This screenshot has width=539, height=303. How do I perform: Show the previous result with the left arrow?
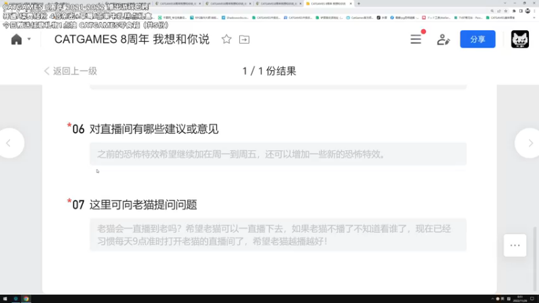click(x=9, y=143)
